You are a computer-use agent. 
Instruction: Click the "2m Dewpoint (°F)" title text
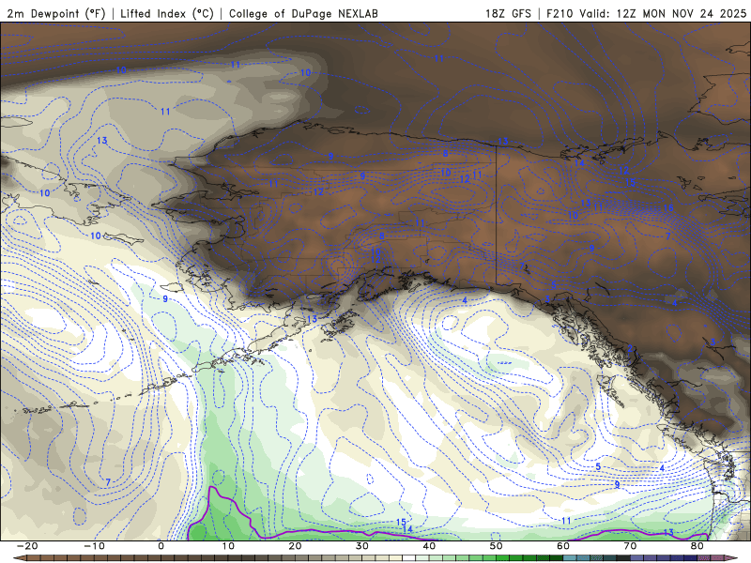(56, 13)
